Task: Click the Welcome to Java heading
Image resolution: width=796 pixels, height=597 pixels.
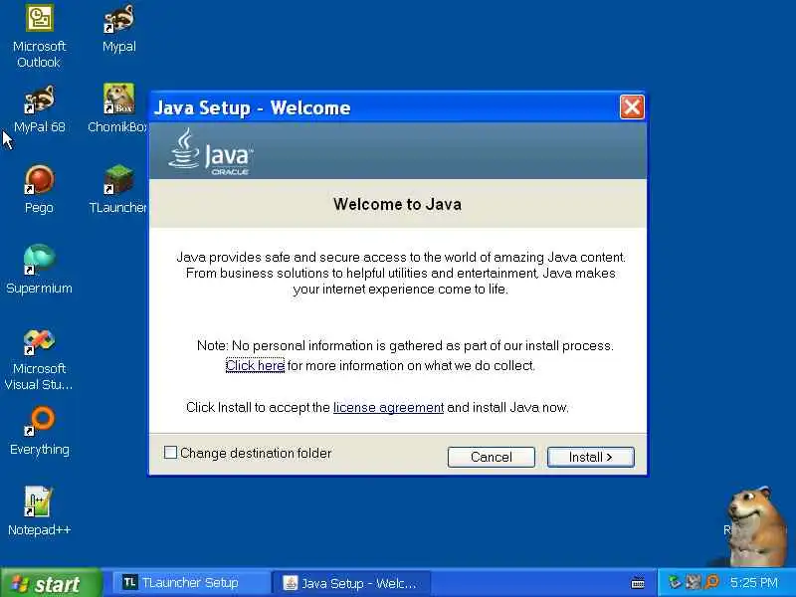Action: 397,204
